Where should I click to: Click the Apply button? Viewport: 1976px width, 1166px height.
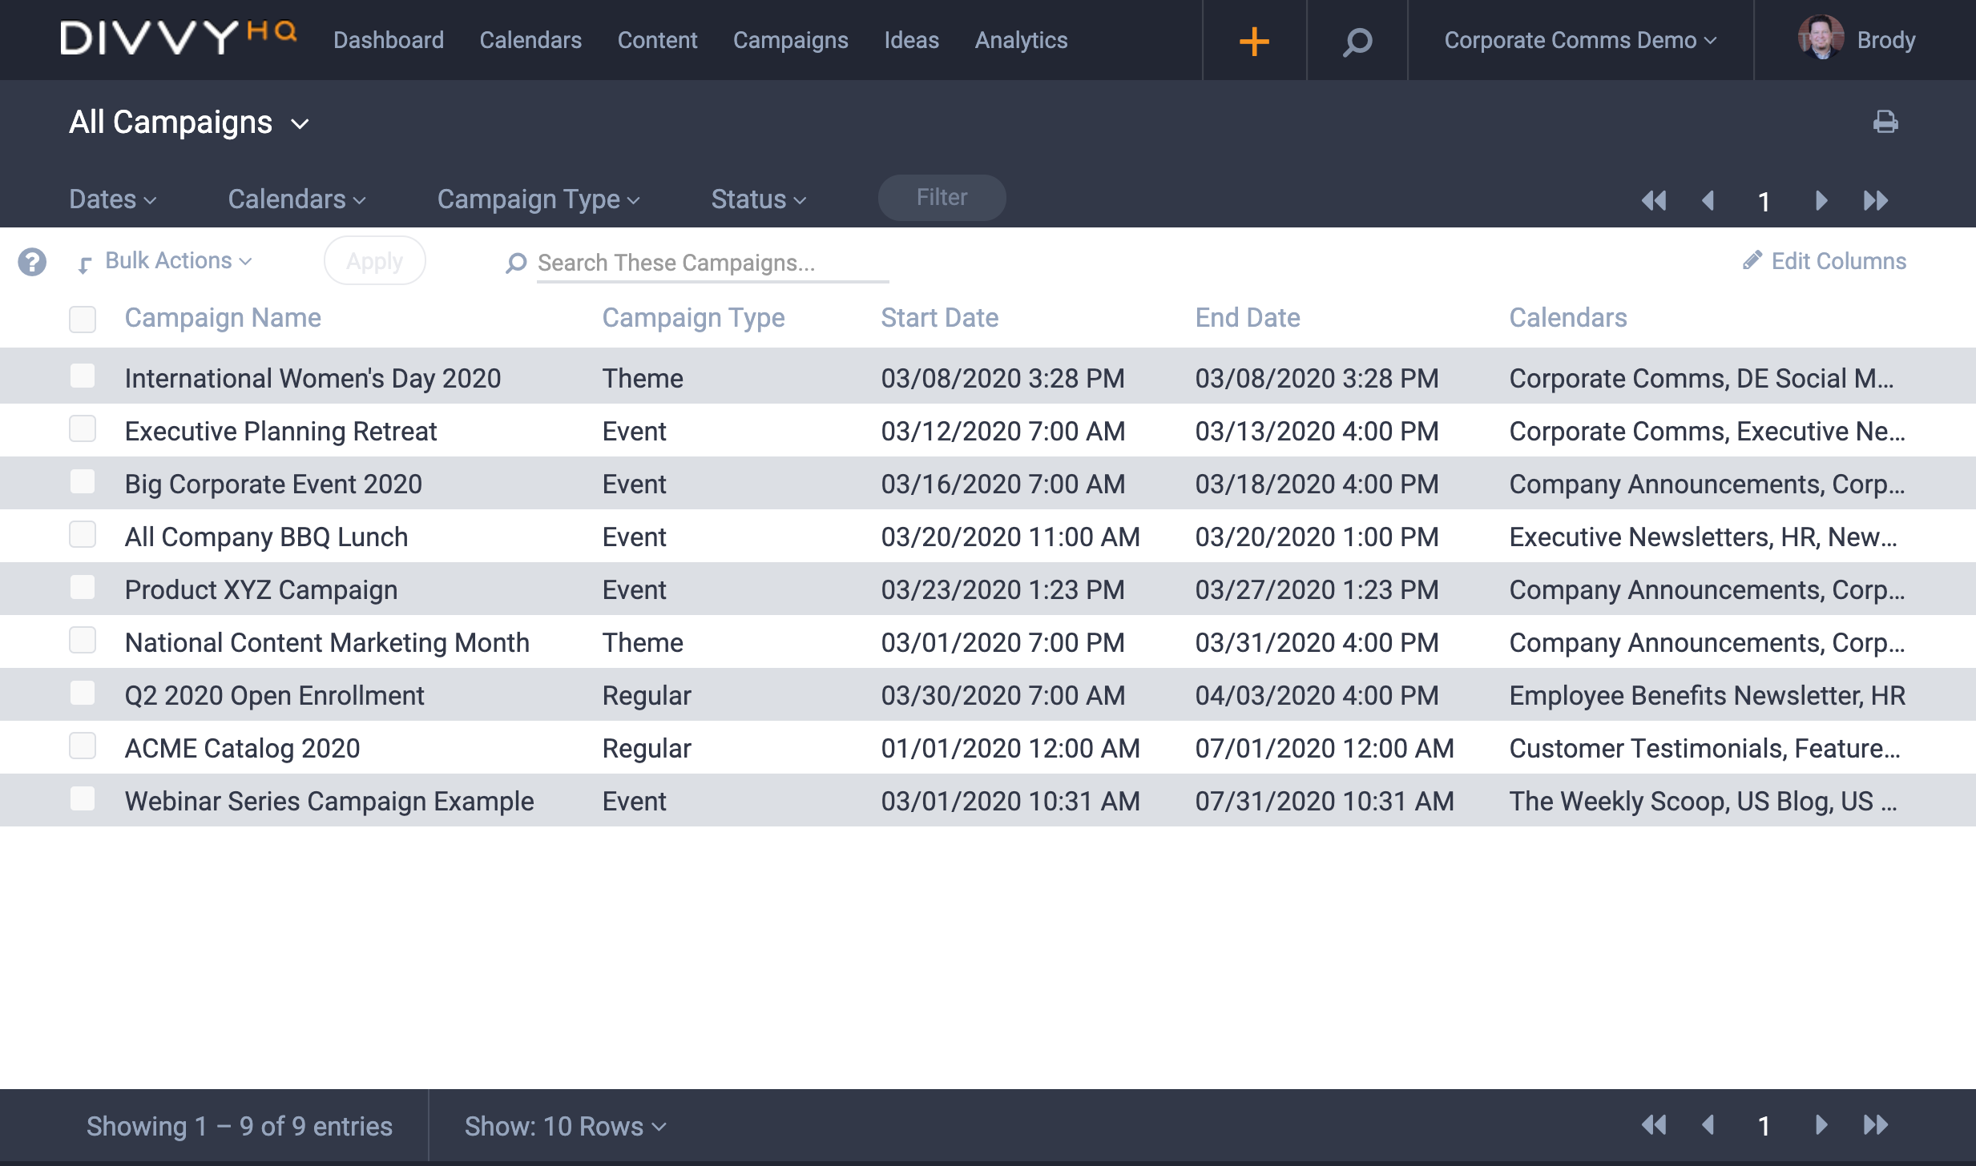(x=375, y=260)
